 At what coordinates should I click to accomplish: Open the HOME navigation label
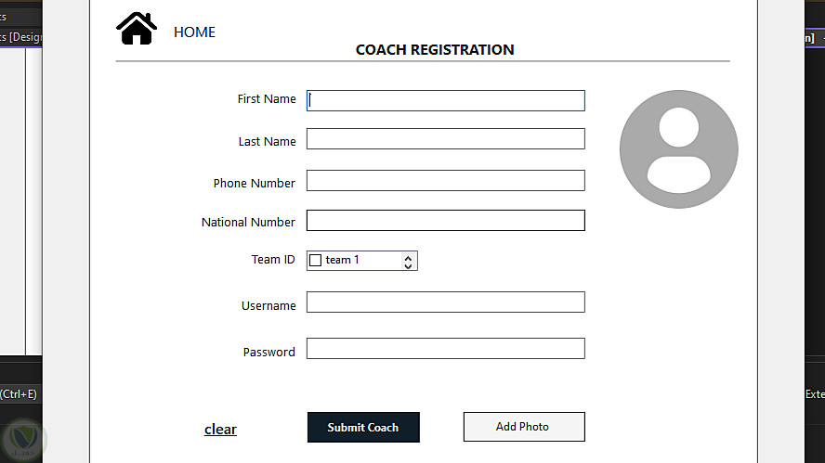click(x=194, y=32)
